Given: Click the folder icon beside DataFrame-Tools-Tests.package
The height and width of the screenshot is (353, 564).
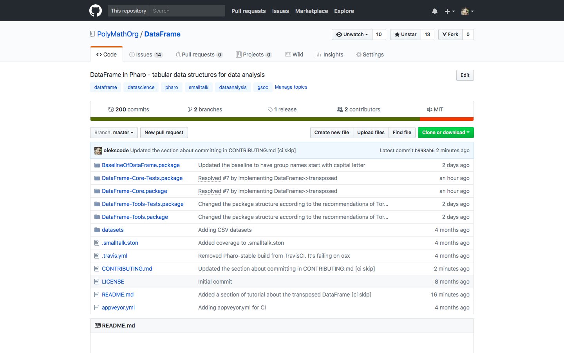Looking at the screenshot, I should click(x=97, y=204).
